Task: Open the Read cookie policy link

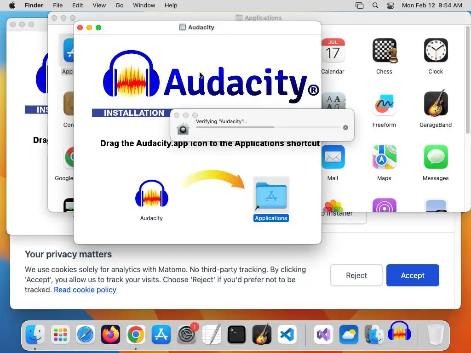Action: click(85, 290)
